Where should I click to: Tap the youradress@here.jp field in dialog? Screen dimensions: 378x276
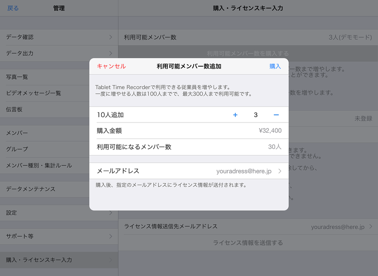[x=244, y=171]
